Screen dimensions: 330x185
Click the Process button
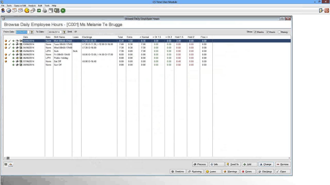(200, 164)
